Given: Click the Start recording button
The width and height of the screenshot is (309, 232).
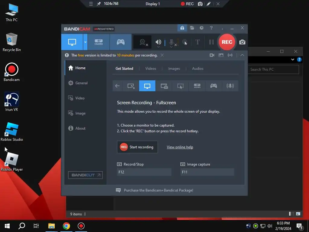Looking at the screenshot, I should pyautogui.click(x=137, y=147).
